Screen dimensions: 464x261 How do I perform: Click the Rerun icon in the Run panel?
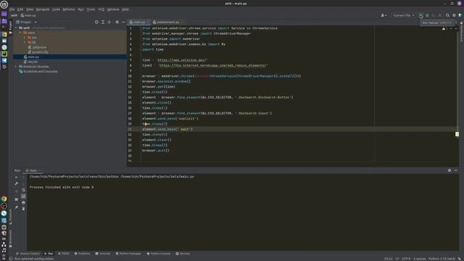16,177
